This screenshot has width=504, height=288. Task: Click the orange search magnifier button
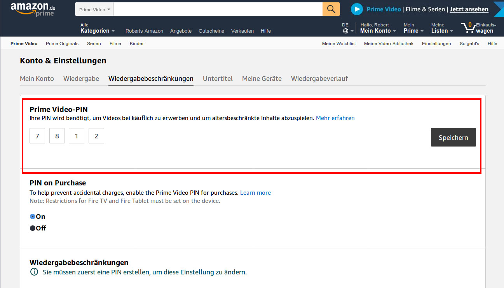(331, 9)
